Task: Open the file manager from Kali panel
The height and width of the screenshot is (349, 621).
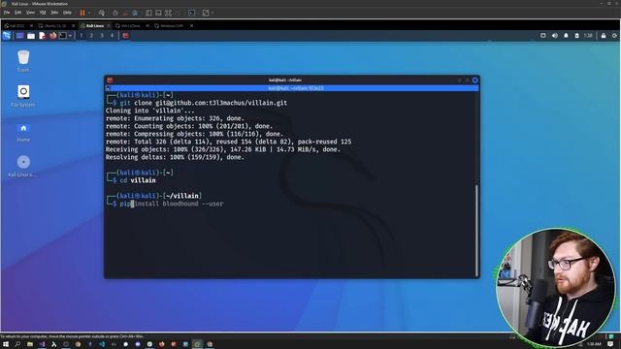Action: click(31, 36)
